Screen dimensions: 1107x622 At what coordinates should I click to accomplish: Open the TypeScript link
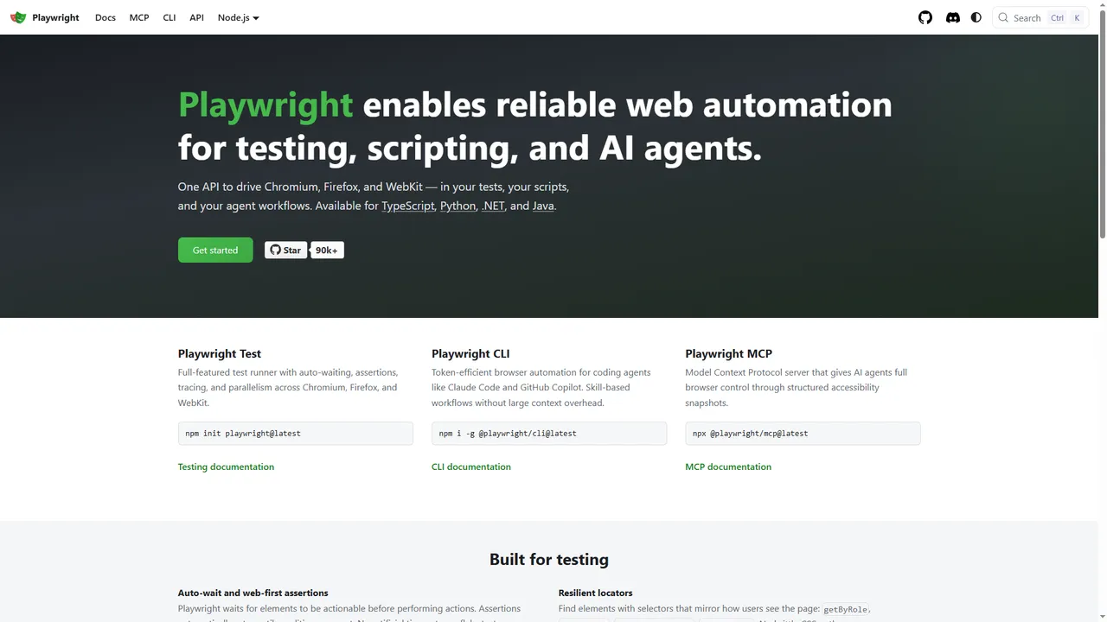(408, 206)
